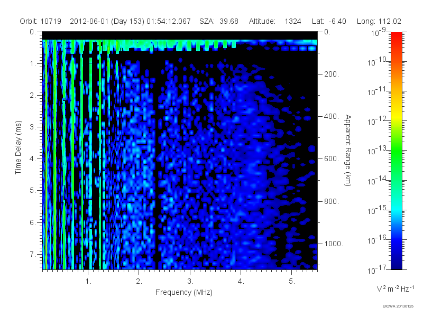Click the timestamp "01:54:12.067"
Image resolution: width=423 pixels, height=317 pixels.
[x=169, y=21]
